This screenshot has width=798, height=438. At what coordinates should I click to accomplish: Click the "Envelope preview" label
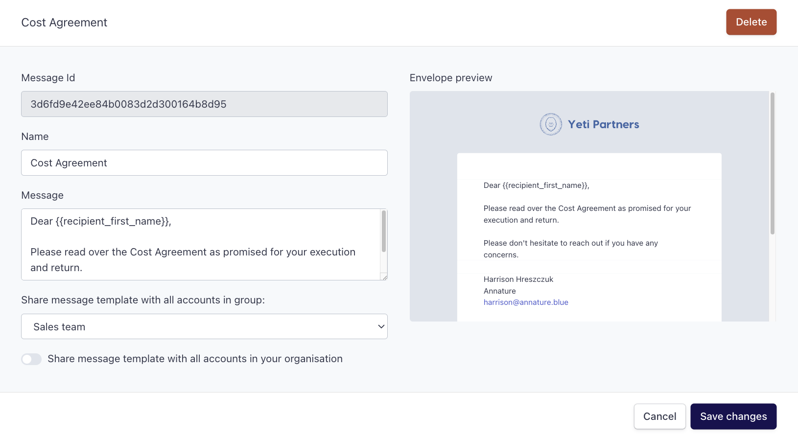(x=451, y=78)
